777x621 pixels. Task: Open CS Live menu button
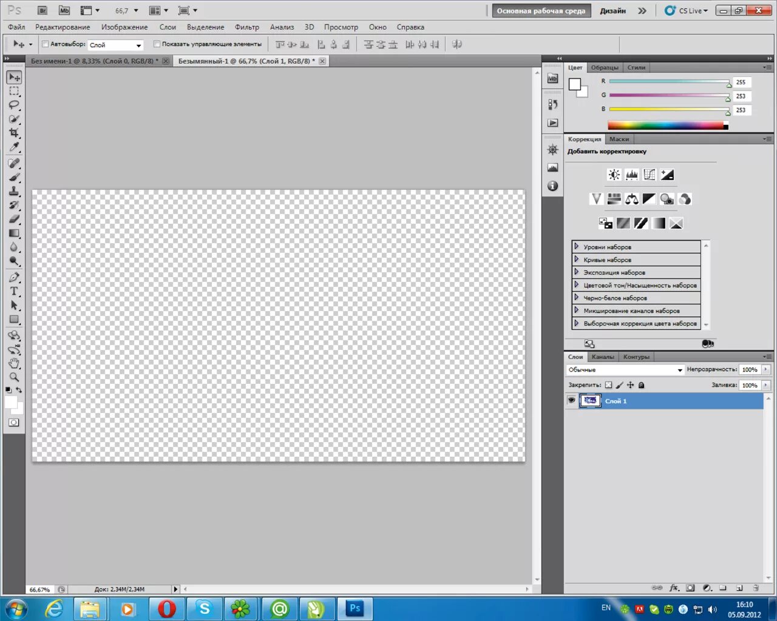[687, 10]
